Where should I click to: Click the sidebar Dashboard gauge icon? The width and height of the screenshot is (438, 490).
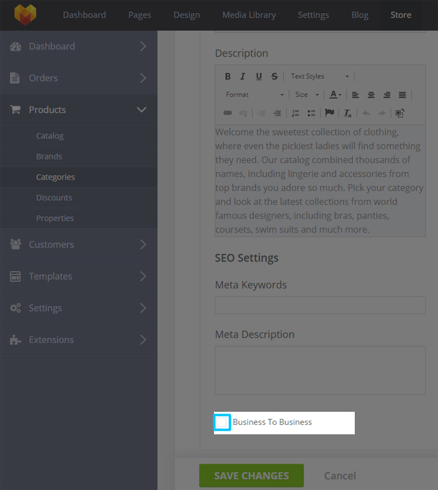pos(16,46)
